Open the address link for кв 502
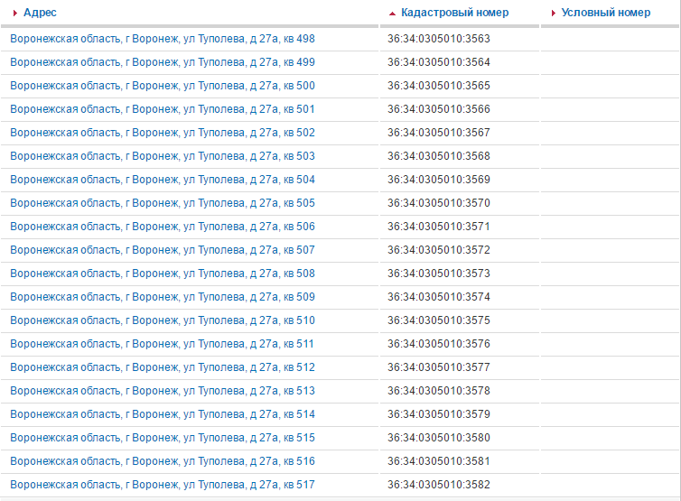Screen dimensions: 681x501 [x=163, y=133]
